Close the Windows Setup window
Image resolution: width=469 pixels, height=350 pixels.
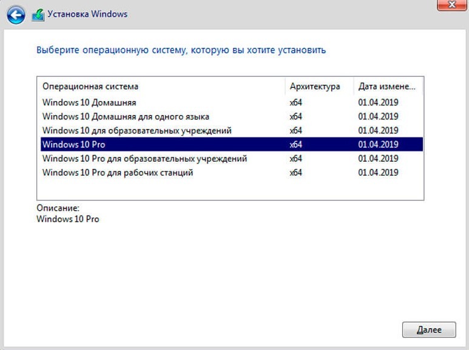click(x=452, y=5)
